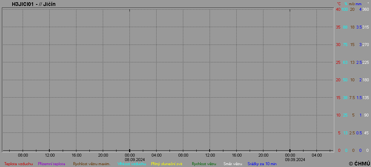The image size is (371, 167).
Task: Click the 'Teplota vzduchu' legend label
Action: click(x=19, y=164)
